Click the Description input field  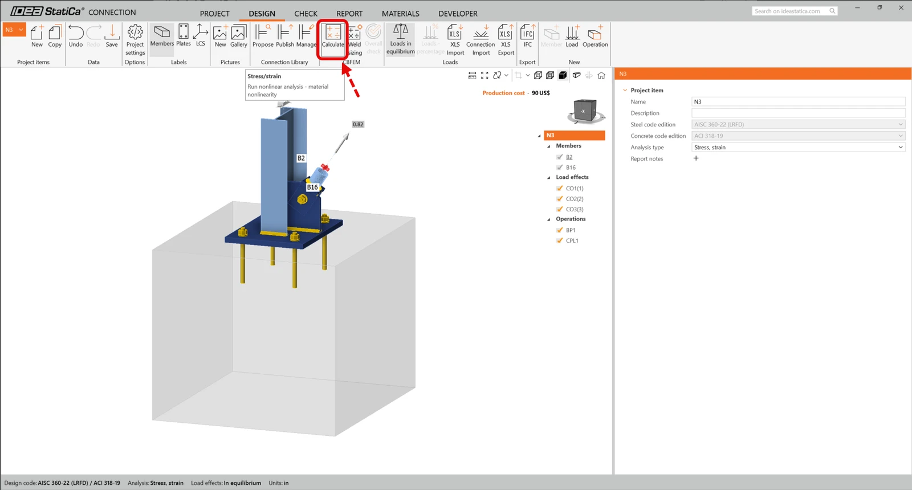pos(798,113)
